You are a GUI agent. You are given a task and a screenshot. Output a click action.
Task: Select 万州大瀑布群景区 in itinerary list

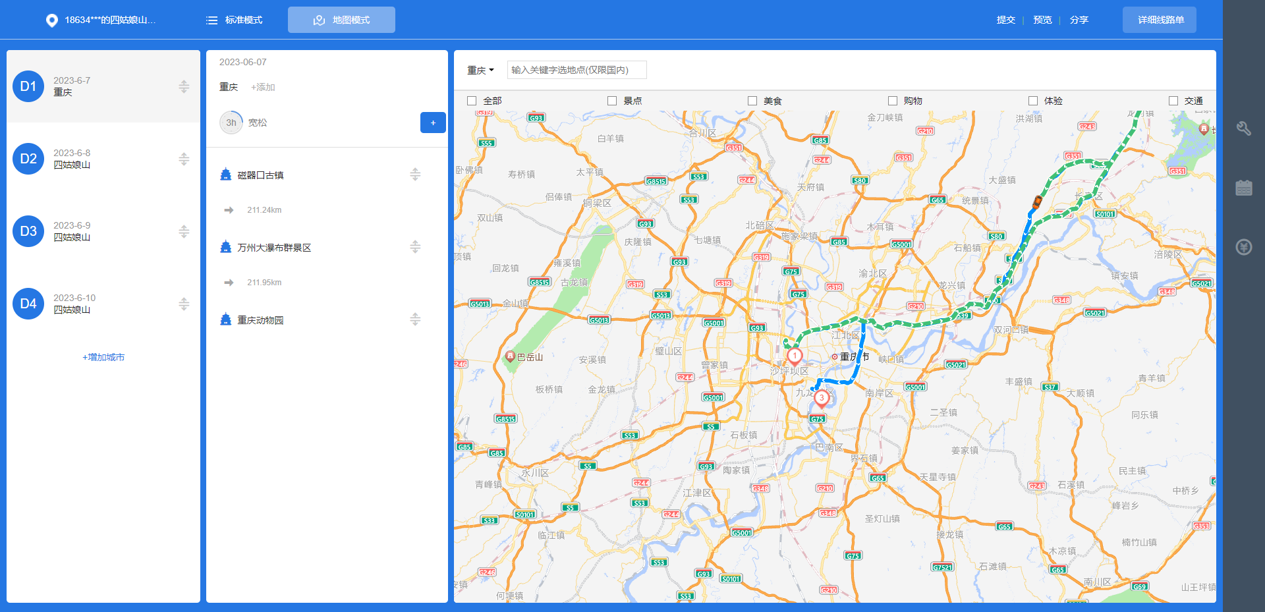(x=274, y=248)
